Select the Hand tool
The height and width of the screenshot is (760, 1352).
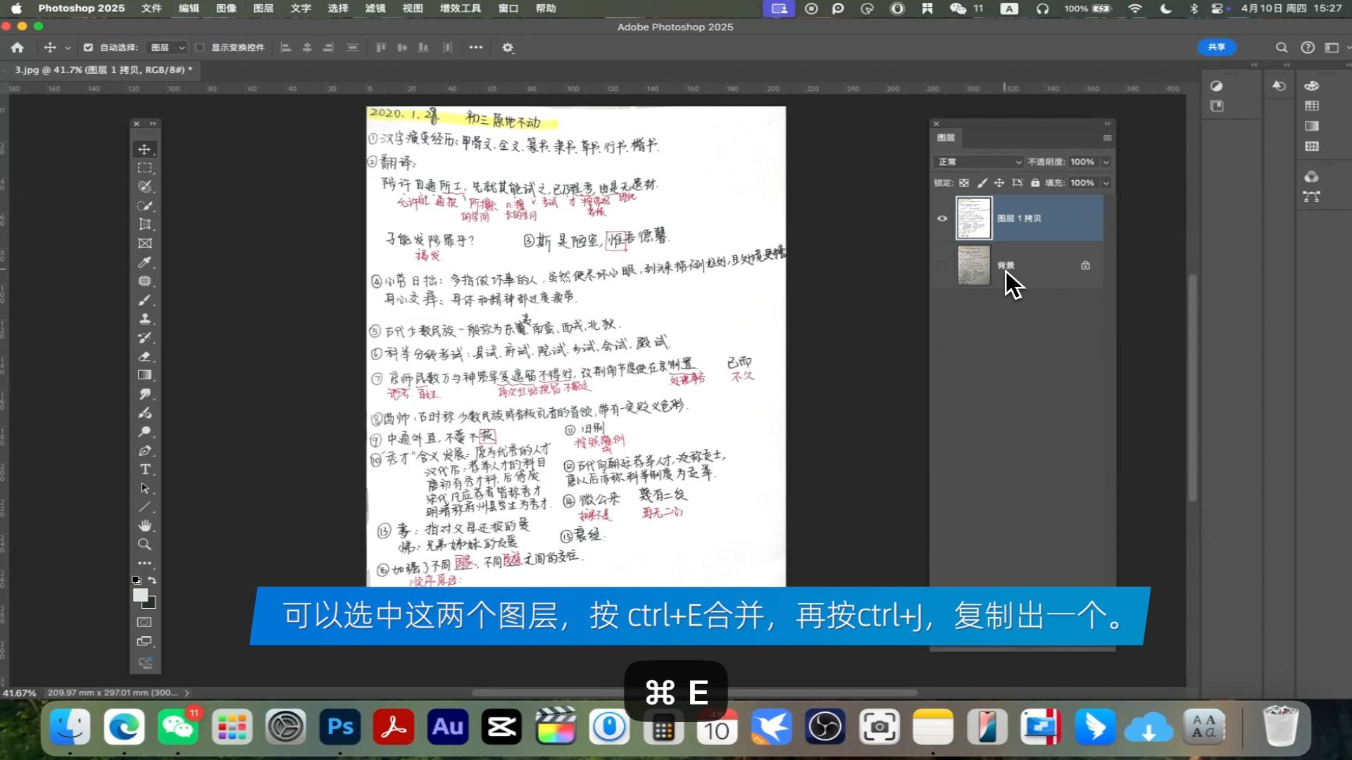tap(144, 526)
